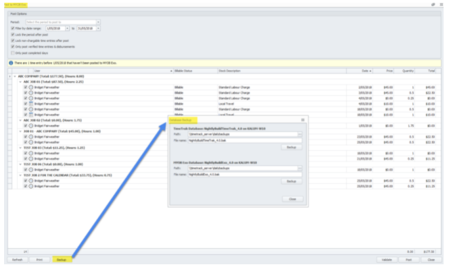Sort by the Stock Description column header
The height and width of the screenshot is (269, 449).
tap(282, 71)
